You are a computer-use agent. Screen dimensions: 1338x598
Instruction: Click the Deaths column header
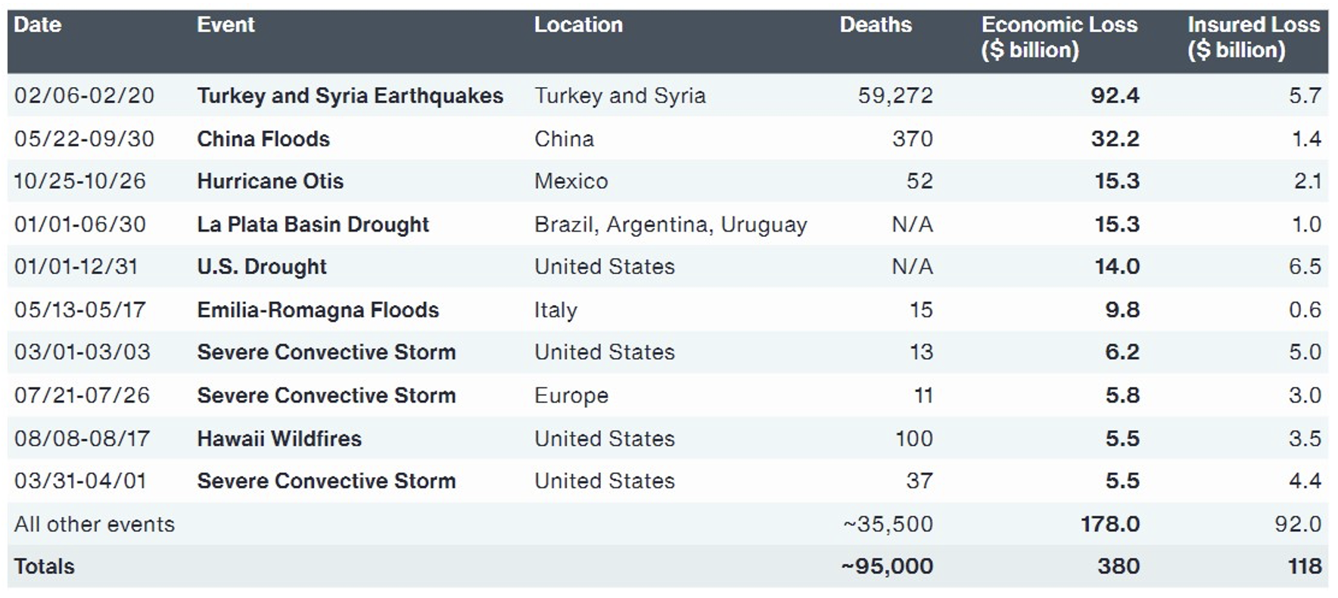tap(876, 25)
